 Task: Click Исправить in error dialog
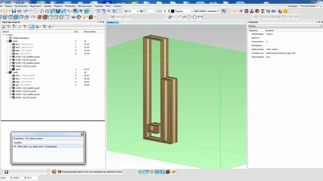[x=18, y=139]
